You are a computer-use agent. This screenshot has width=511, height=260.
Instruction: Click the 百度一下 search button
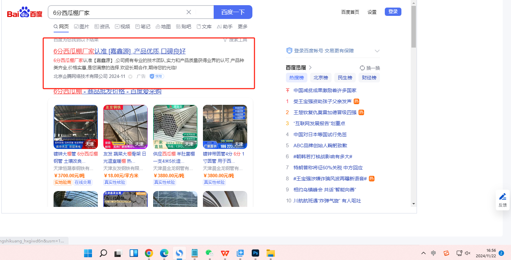pos(233,12)
